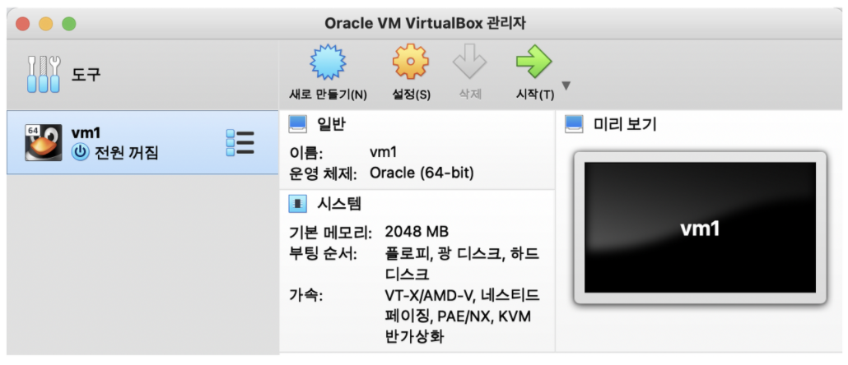
Task: Click the 이름: label
Action: click(x=306, y=154)
